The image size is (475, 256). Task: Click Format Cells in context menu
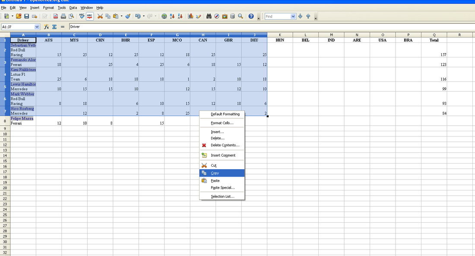coord(222,123)
